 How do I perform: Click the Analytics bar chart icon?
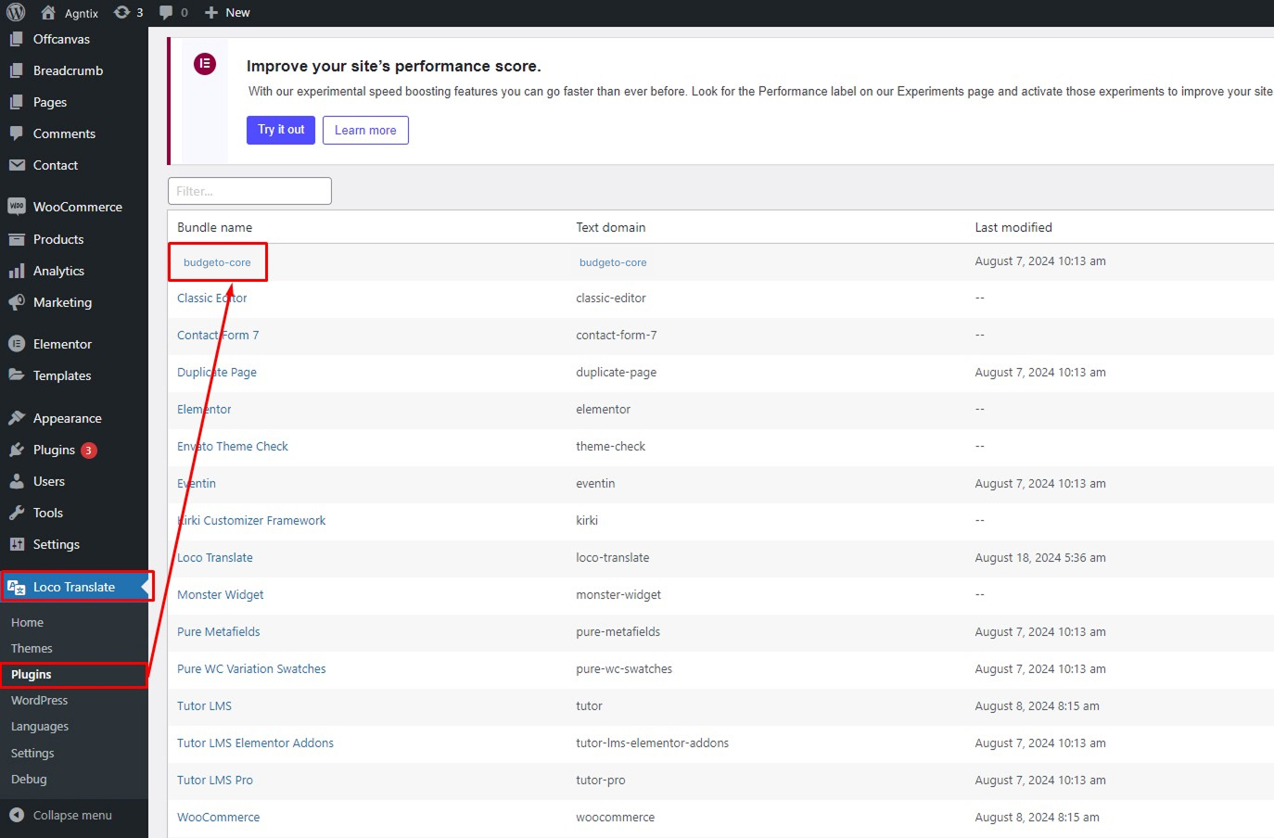[x=17, y=271]
